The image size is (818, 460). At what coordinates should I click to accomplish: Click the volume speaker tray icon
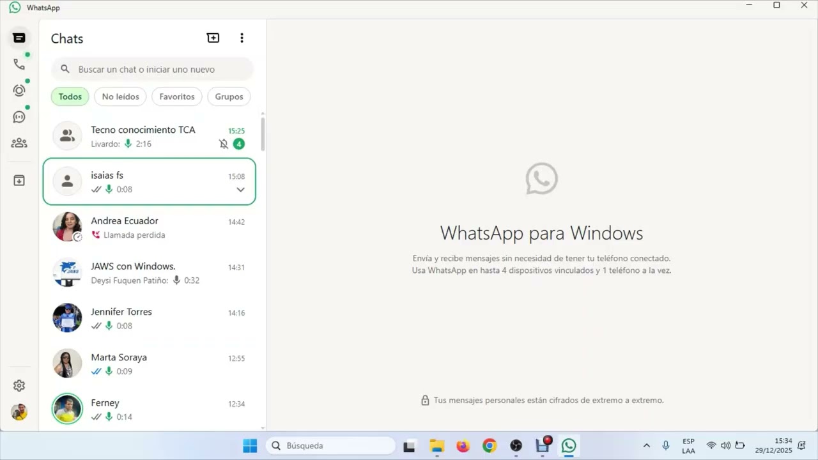(x=725, y=446)
